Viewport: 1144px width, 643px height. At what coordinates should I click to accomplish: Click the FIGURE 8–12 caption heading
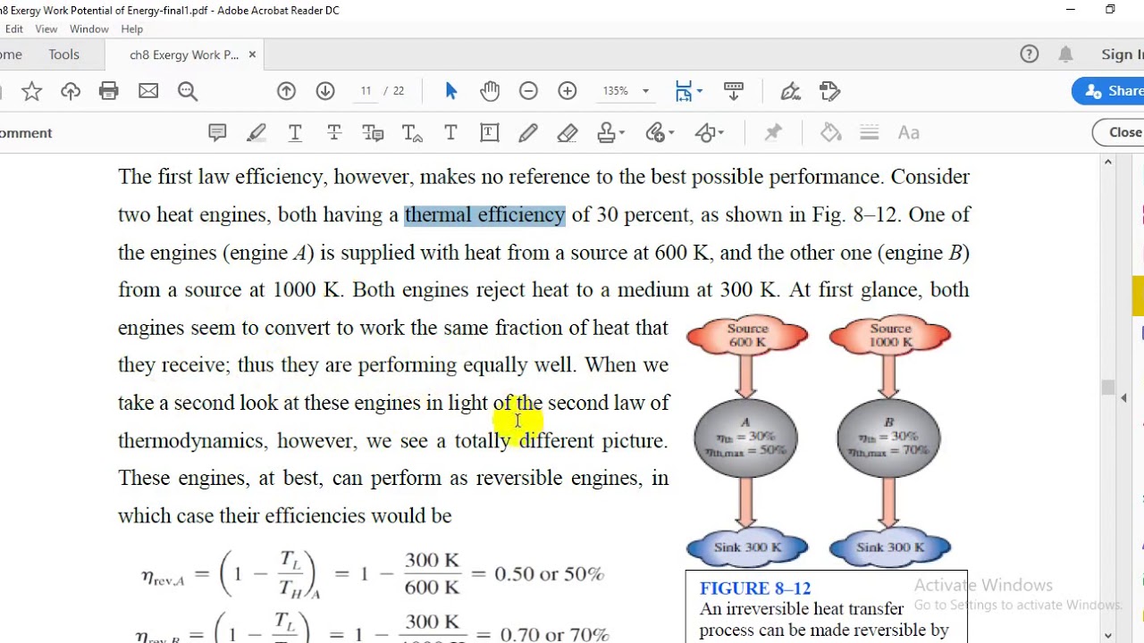[755, 589]
